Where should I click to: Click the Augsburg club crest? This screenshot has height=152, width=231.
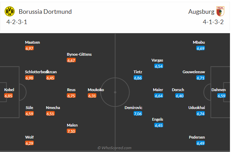click(220, 11)
